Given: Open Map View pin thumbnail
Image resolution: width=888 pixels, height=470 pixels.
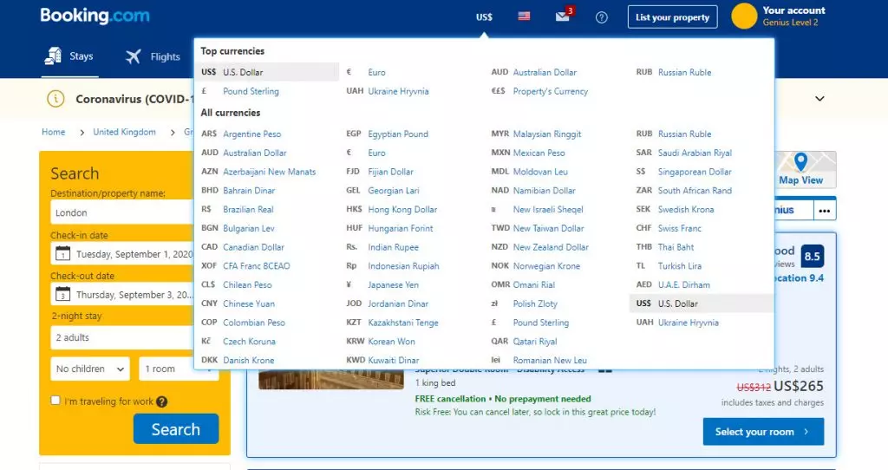Looking at the screenshot, I should click(800, 169).
